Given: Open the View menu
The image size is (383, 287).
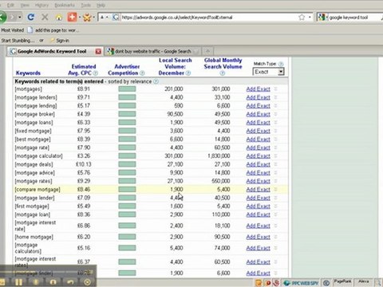Looking at the screenshot, I should [25, 5].
